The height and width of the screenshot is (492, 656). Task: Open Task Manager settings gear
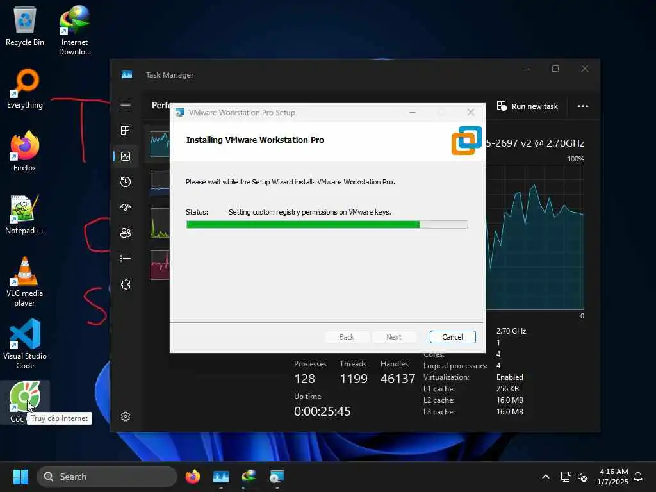coord(126,416)
